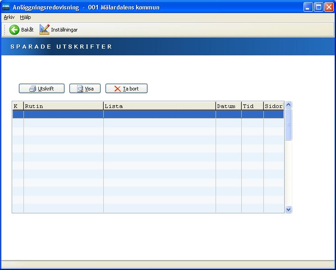
Task: Click the Sidor column header
Action: pos(274,106)
